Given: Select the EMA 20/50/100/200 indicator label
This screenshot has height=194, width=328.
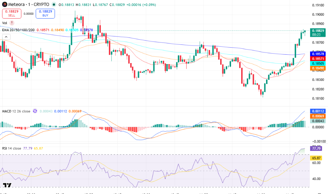Looking at the screenshot, I should point(19,30).
